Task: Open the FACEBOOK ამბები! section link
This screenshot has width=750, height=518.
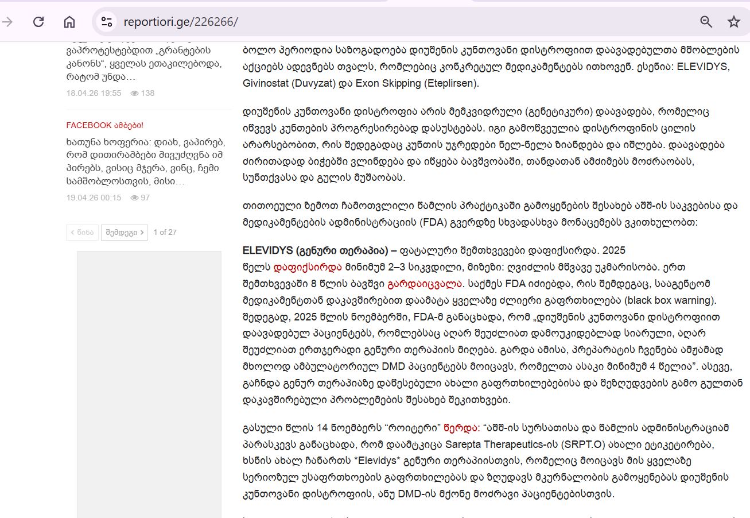Action: (x=104, y=125)
